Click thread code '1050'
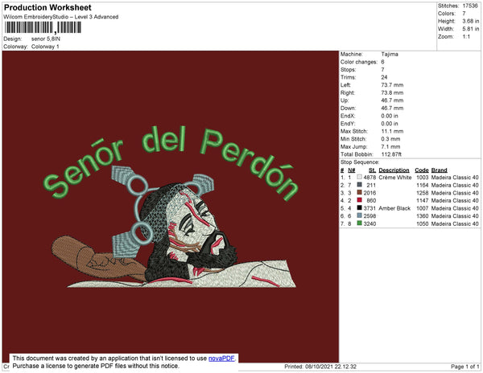 coord(423,223)
